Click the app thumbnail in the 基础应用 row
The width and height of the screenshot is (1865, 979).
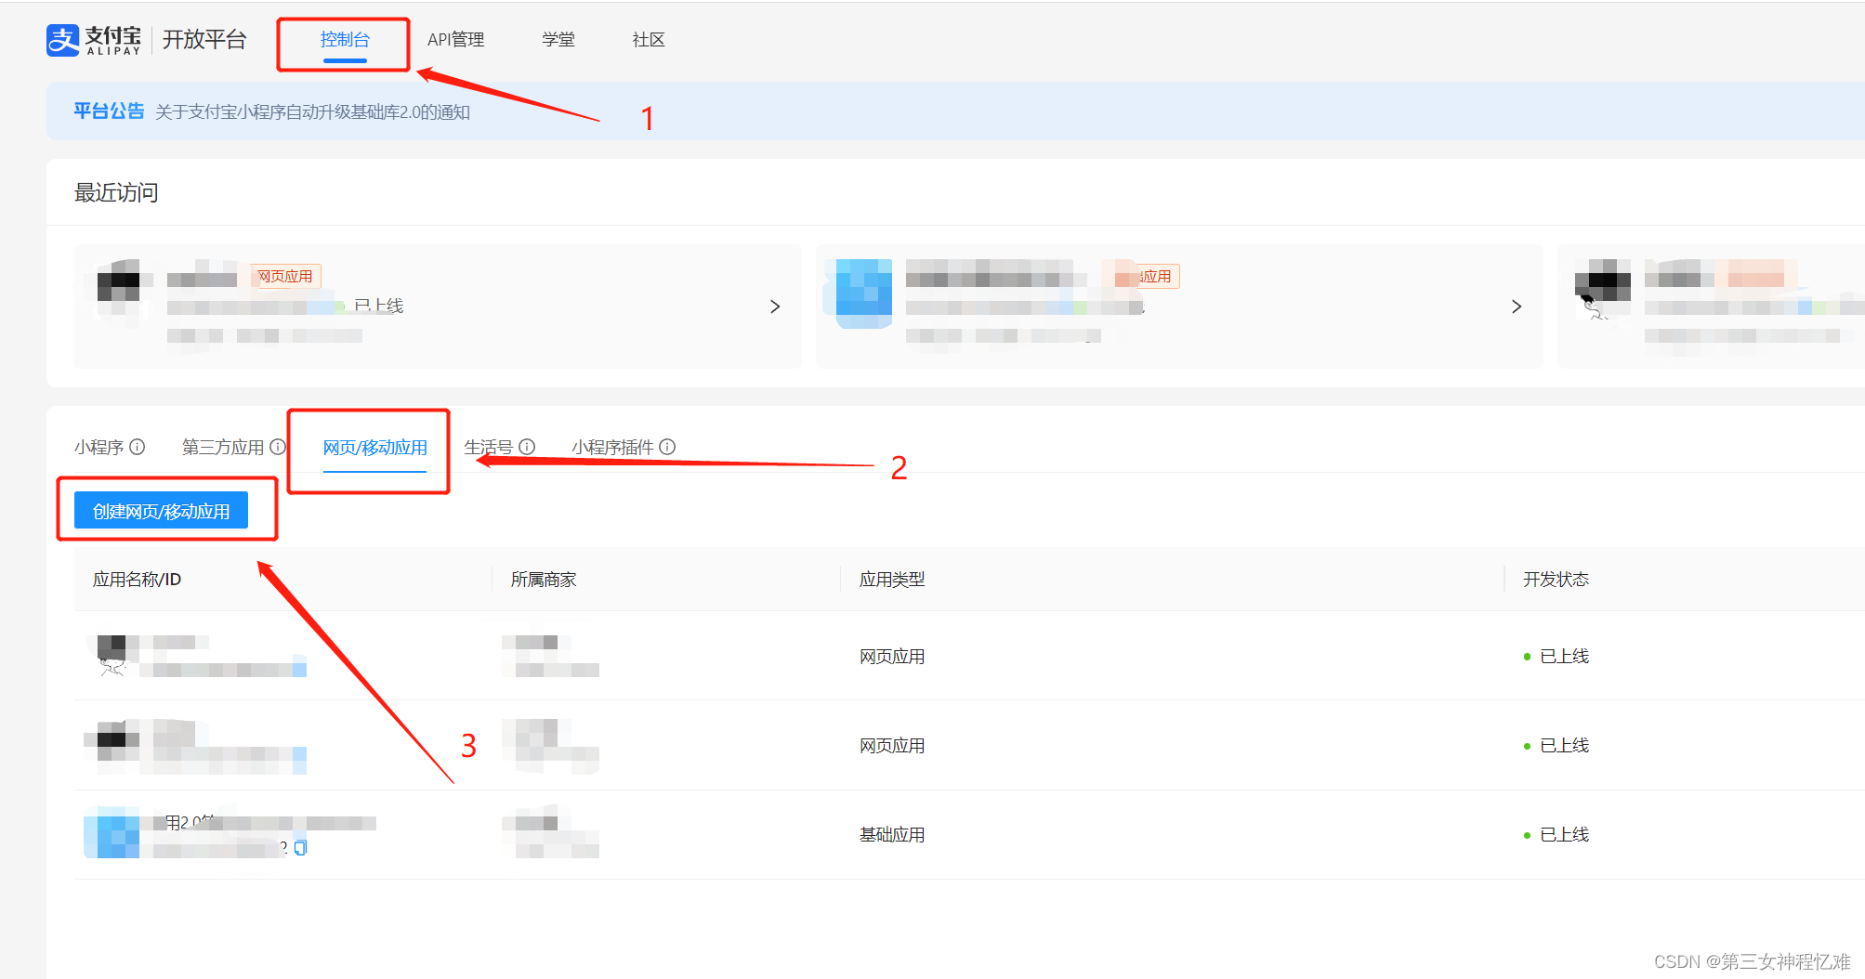click(x=112, y=832)
